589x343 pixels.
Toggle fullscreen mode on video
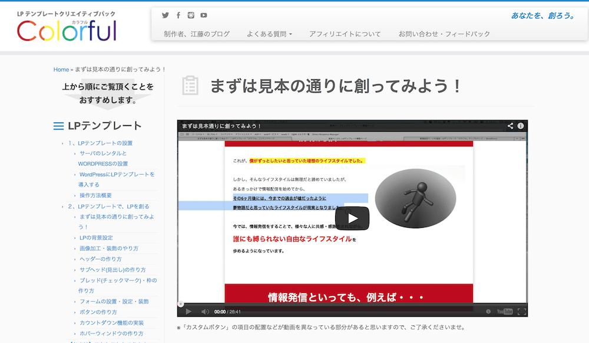coord(521,311)
